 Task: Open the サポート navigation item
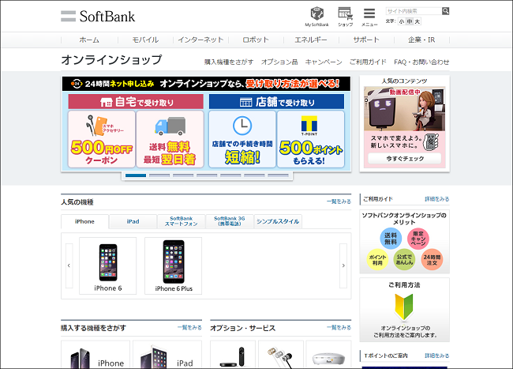pos(366,40)
